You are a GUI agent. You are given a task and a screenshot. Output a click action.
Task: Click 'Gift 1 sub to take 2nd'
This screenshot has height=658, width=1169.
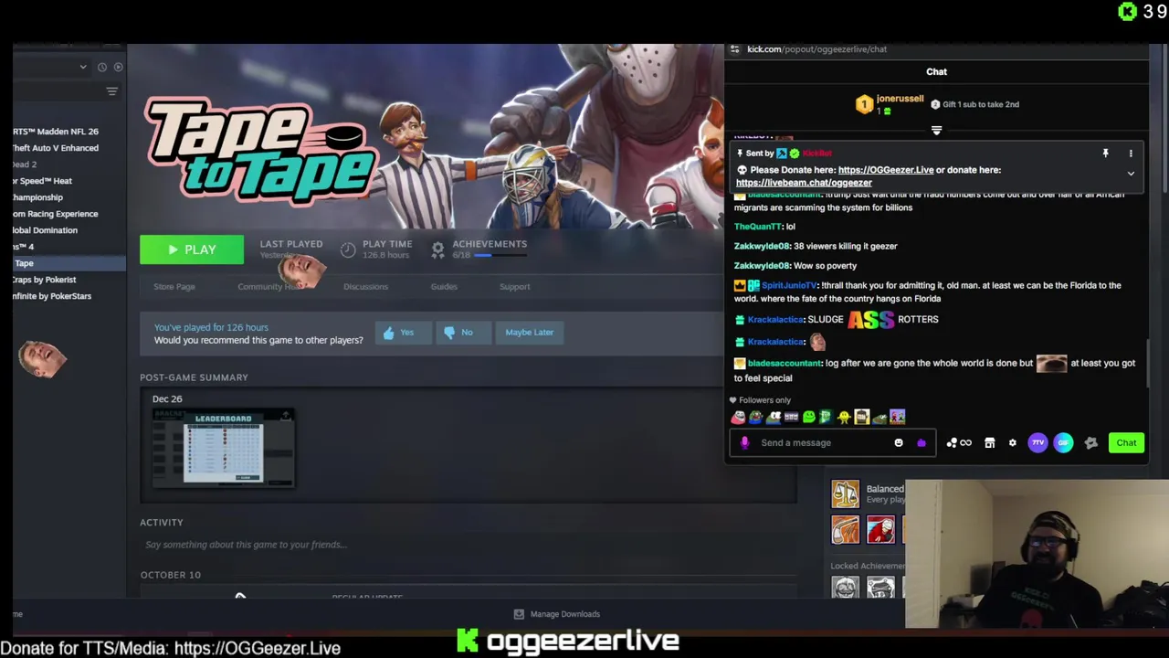coord(974,104)
